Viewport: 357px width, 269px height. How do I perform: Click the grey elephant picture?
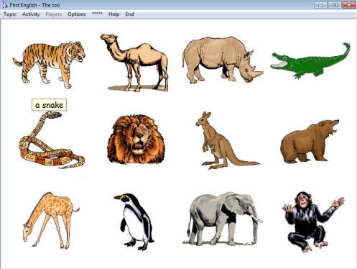coord(223,219)
